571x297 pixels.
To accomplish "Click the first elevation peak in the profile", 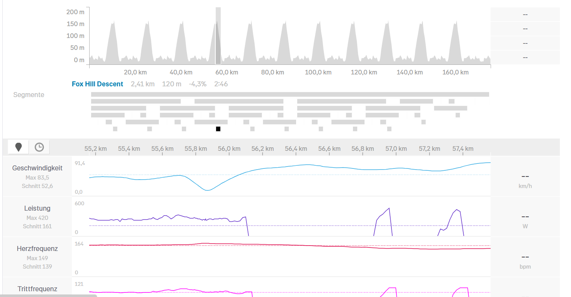I will coord(112,24).
